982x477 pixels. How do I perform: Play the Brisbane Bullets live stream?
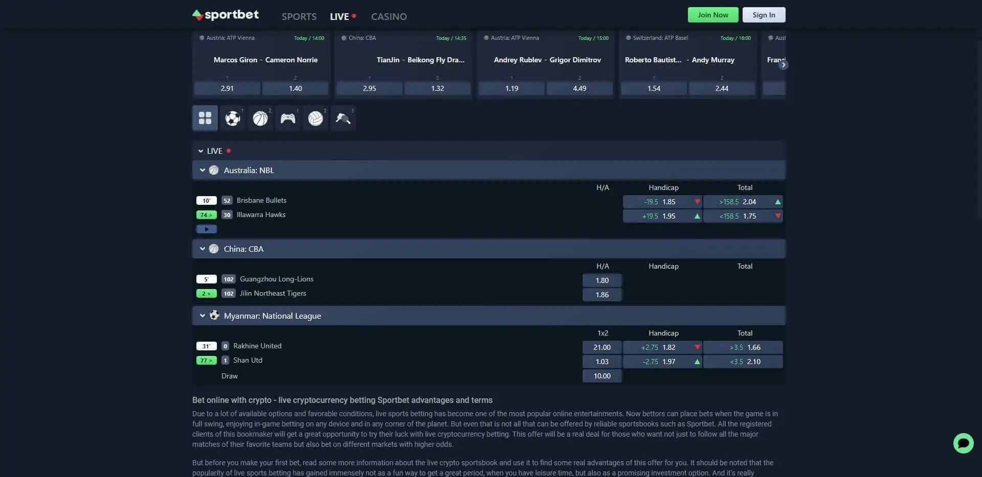[x=206, y=229]
